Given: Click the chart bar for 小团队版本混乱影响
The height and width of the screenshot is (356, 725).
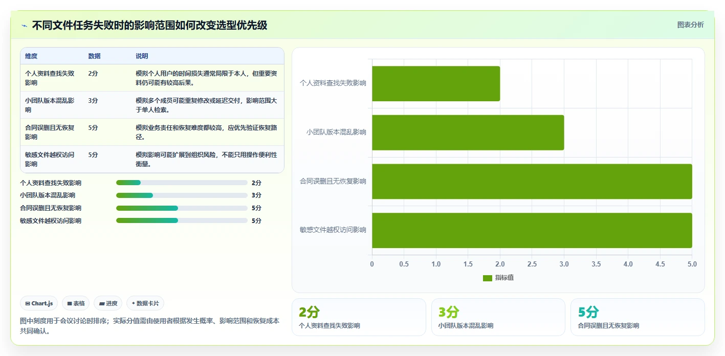Looking at the screenshot, I should point(468,132).
